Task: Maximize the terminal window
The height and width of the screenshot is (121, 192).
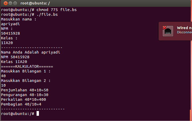Action: [15, 3]
